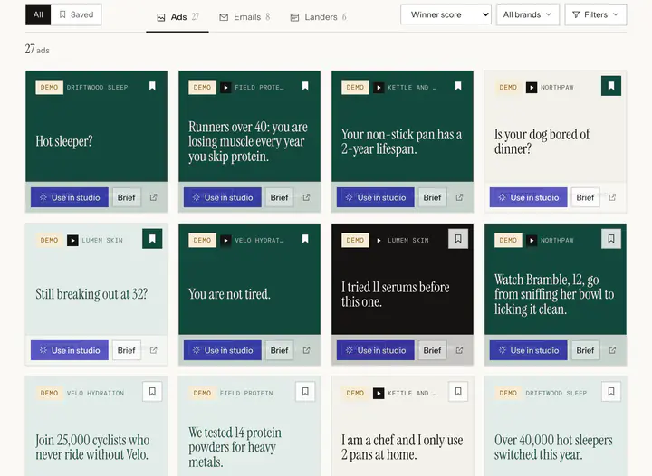Save the Watch Bramble ad
This screenshot has height=476, width=652.
click(611, 239)
